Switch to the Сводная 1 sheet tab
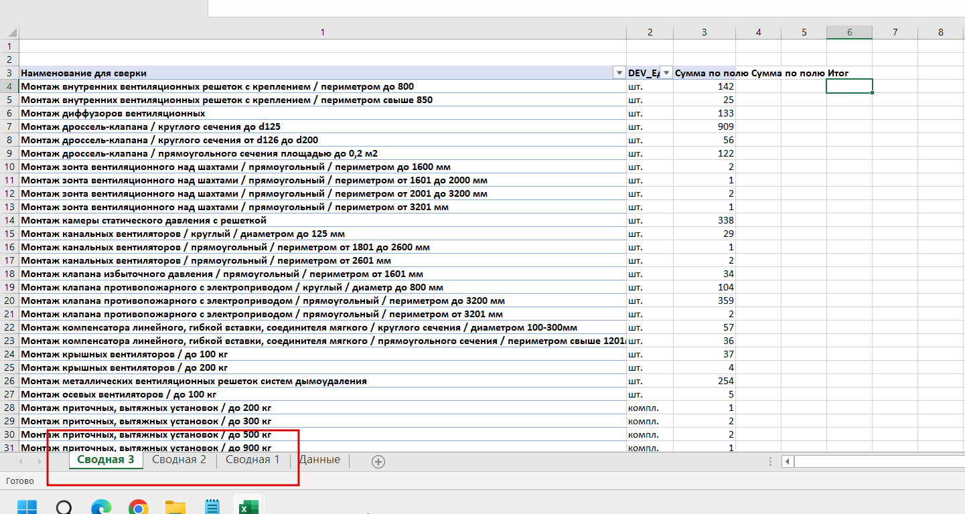Viewport: 965px width, 514px height. (252, 460)
